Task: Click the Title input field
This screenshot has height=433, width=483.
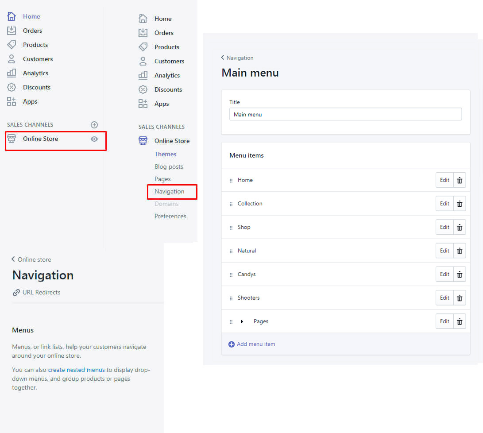Action: [x=345, y=114]
